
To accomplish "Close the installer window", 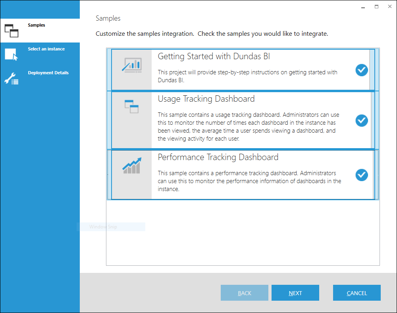I will click(x=390, y=7).
